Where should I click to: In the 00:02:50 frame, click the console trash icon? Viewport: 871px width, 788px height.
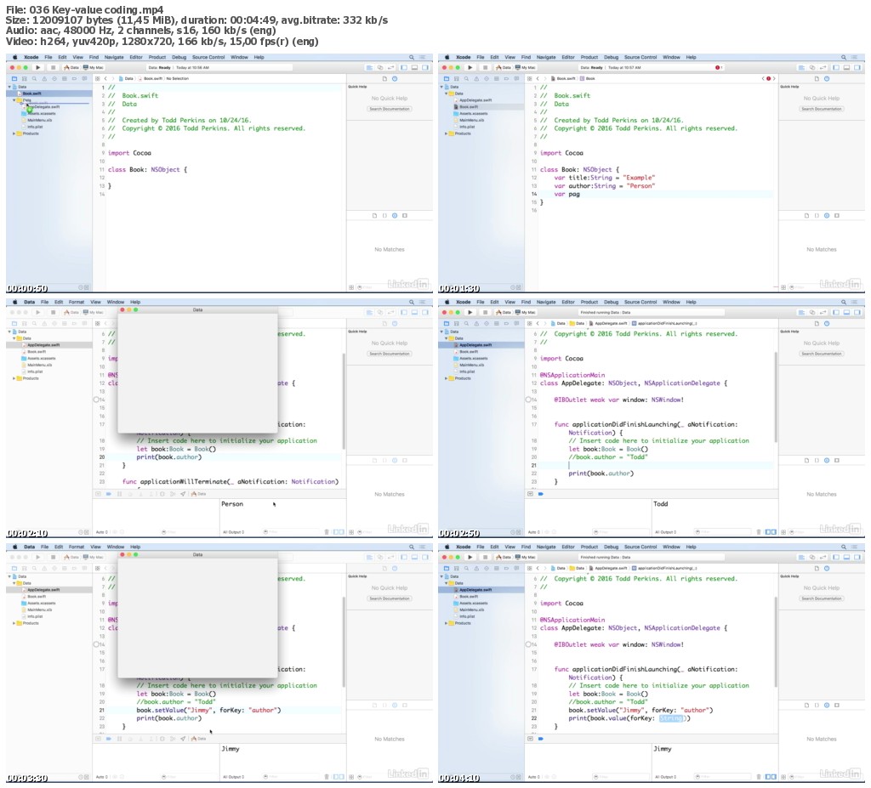758,532
